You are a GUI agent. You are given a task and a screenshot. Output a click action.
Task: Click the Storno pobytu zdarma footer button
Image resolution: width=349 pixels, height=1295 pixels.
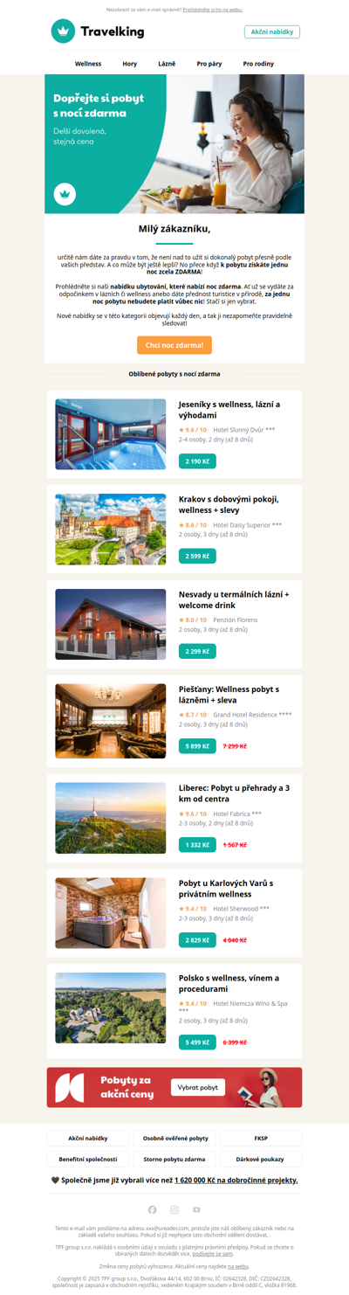[x=174, y=1159]
